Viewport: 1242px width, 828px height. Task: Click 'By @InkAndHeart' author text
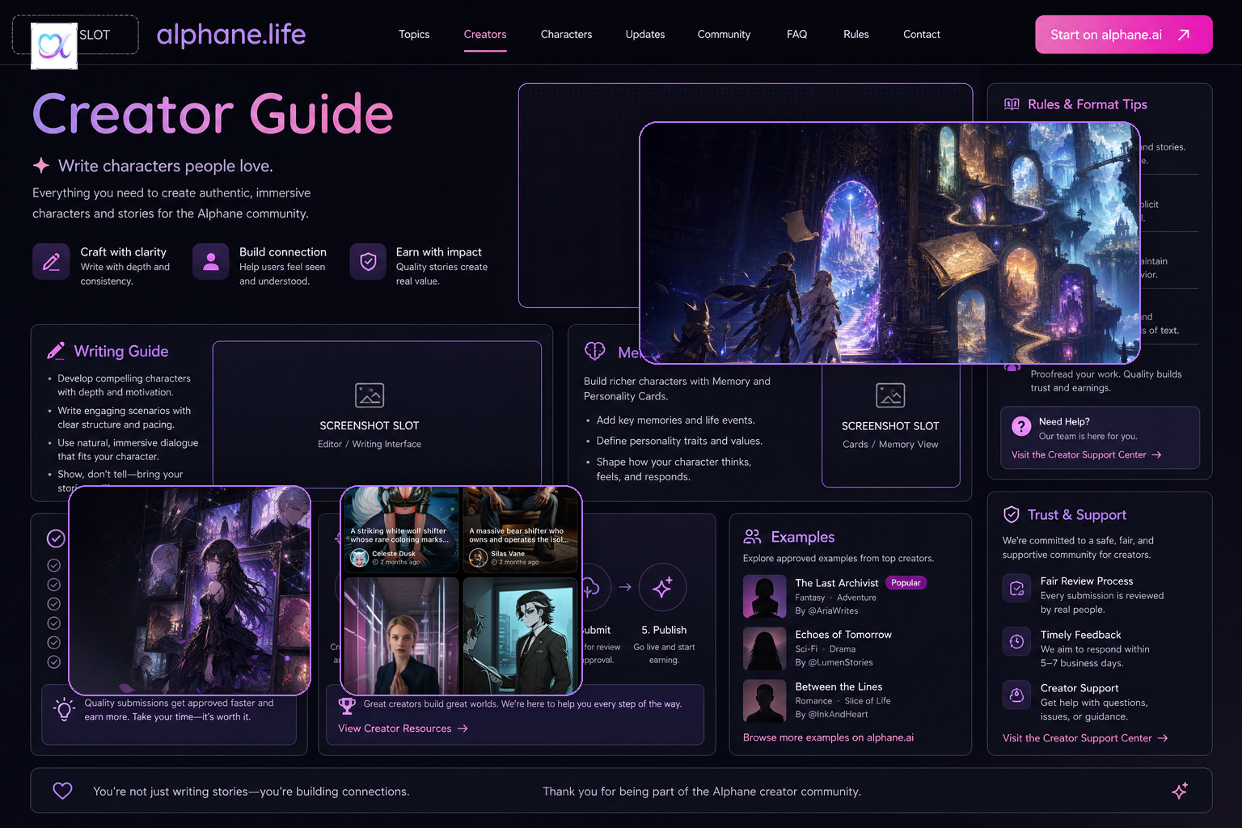pos(831,714)
